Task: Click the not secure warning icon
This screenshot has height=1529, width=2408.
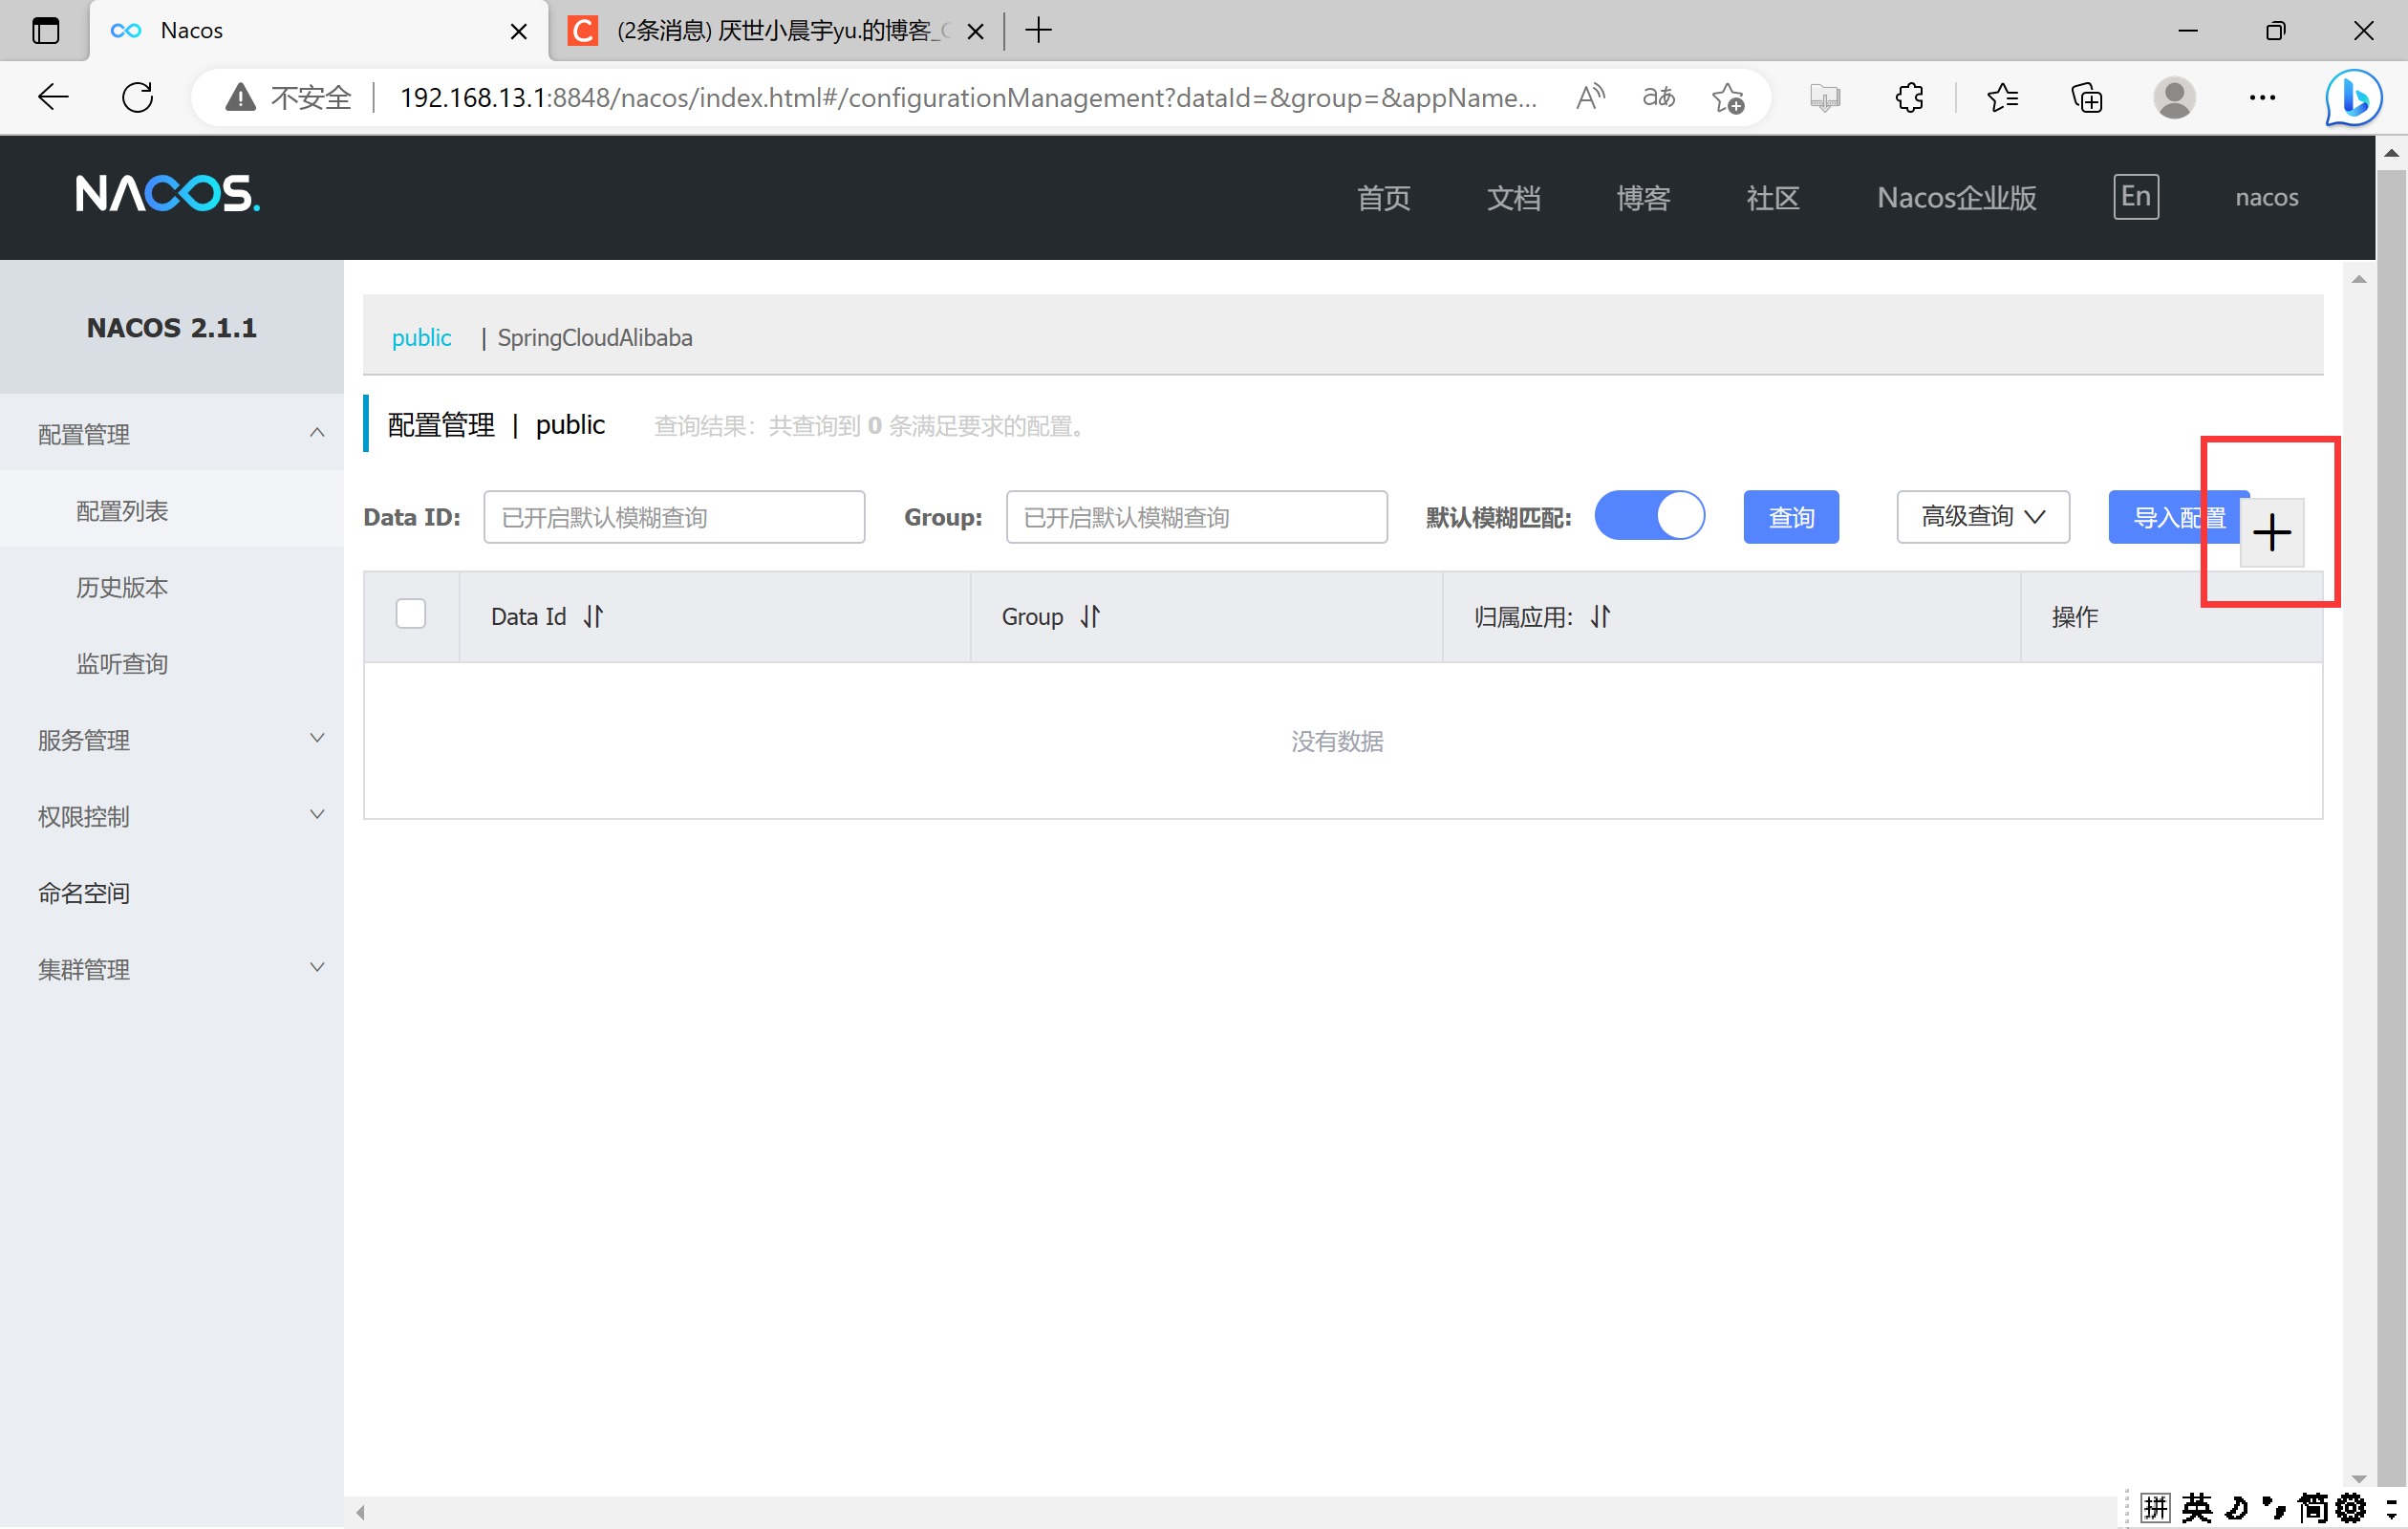Action: tap(240, 97)
